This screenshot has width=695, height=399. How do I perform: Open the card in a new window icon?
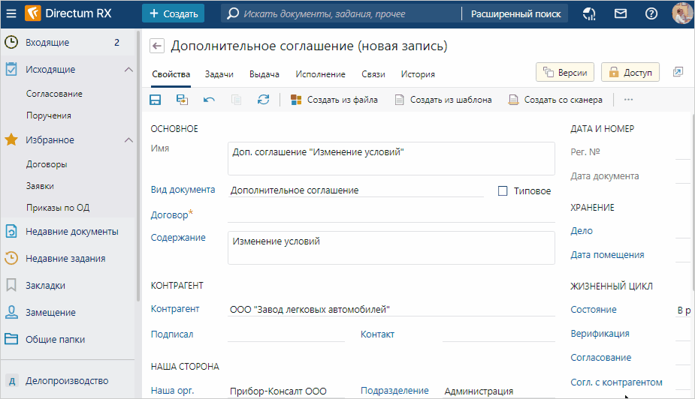tap(678, 72)
